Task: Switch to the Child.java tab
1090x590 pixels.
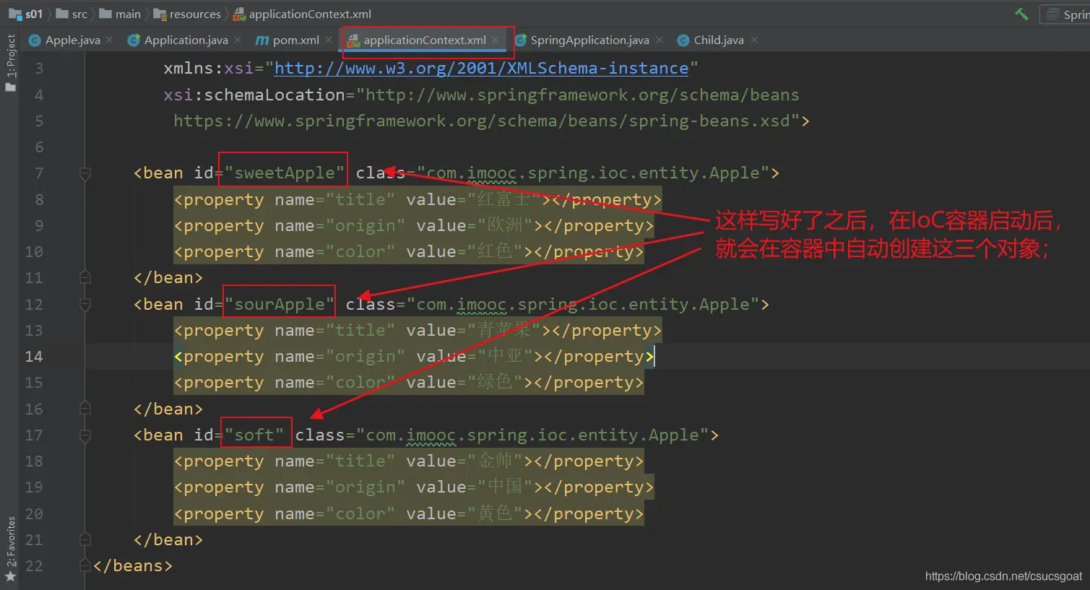Action: click(x=717, y=40)
